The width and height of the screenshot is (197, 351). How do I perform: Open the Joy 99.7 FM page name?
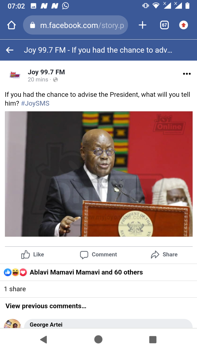pyautogui.click(x=46, y=72)
